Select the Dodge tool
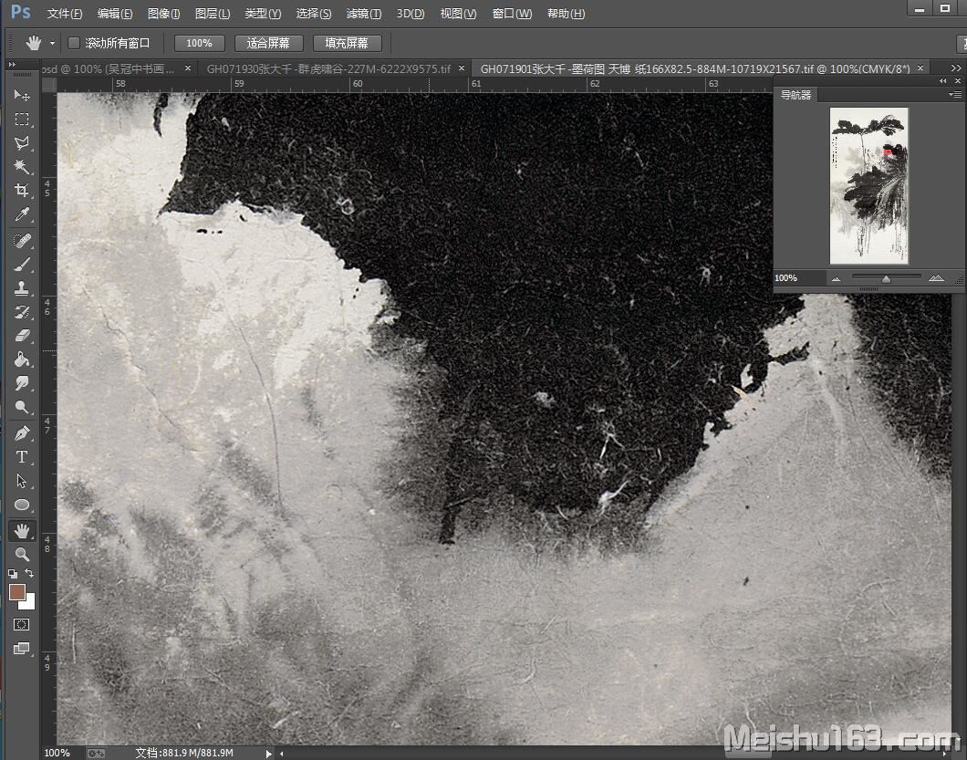The height and width of the screenshot is (760, 967). [22, 407]
